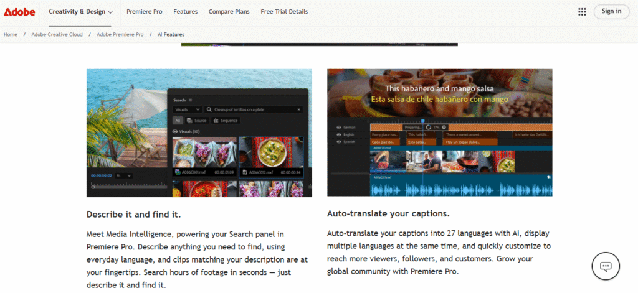Clear the search query with the X icon
This screenshot has width=638, height=293.
tap(298, 109)
